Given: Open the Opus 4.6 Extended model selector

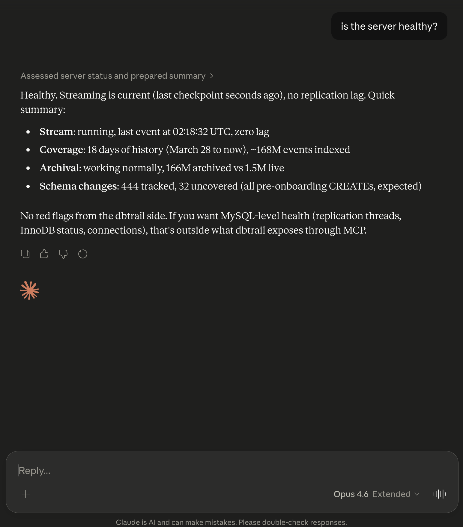Looking at the screenshot, I should [372, 494].
